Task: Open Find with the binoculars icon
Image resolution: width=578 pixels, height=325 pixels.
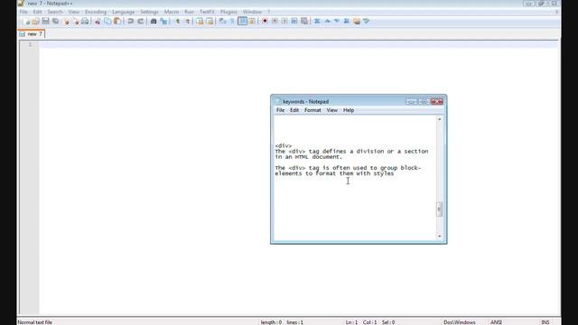Action: (154, 22)
